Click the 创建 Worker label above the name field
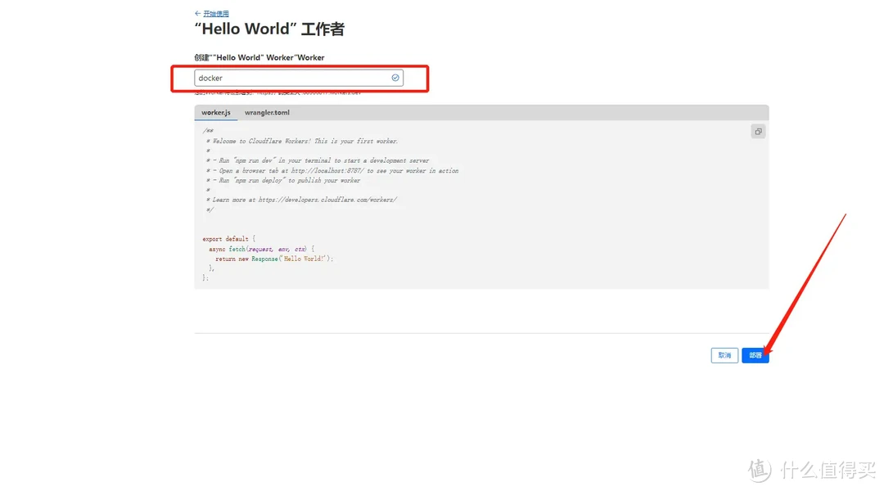This screenshot has height=491, width=884. (259, 58)
